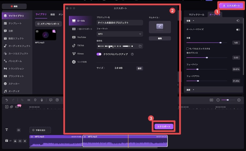Click the 1dB volume value field

click(236, 43)
